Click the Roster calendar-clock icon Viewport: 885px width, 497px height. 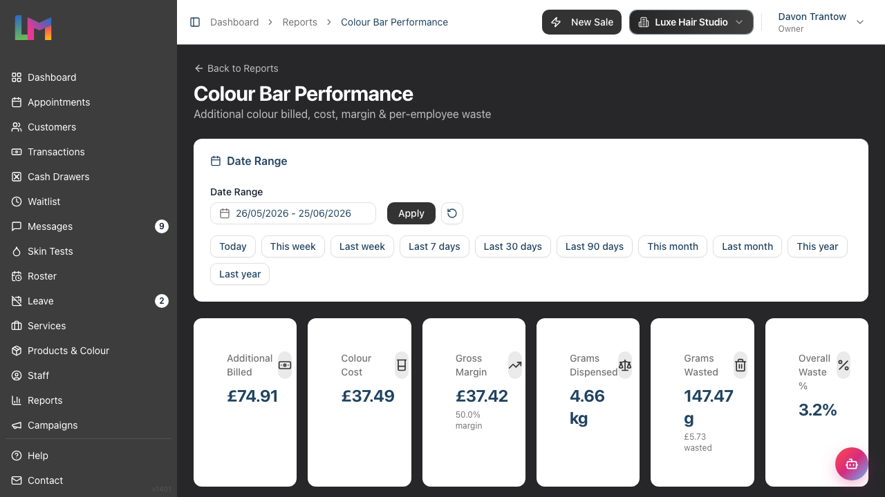point(17,276)
